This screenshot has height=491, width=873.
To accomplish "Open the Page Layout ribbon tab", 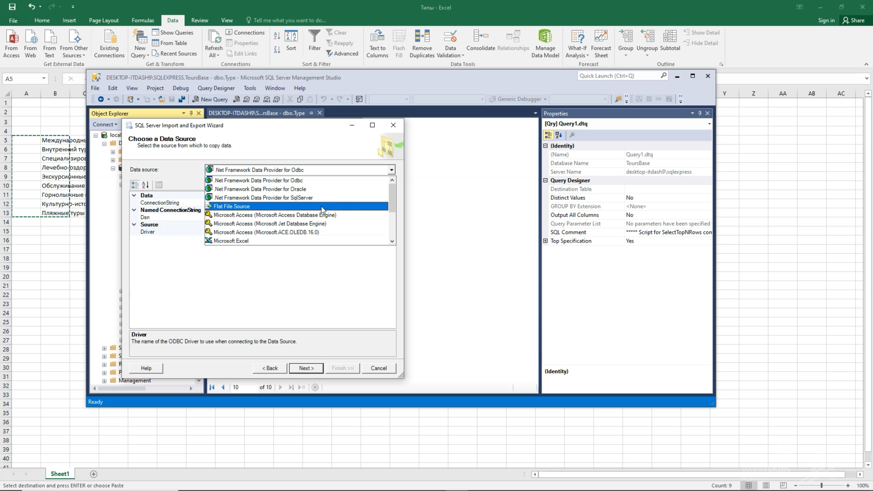I will point(103,20).
